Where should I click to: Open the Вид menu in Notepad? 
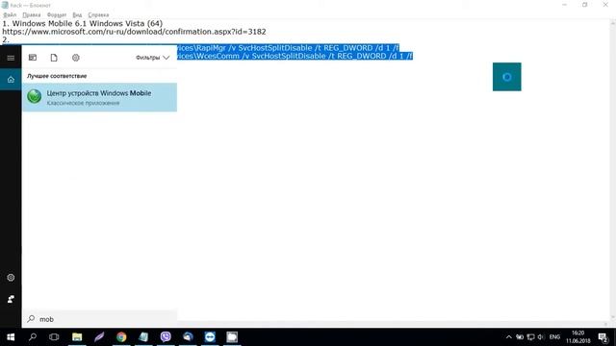pyautogui.click(x=77, y=15)
